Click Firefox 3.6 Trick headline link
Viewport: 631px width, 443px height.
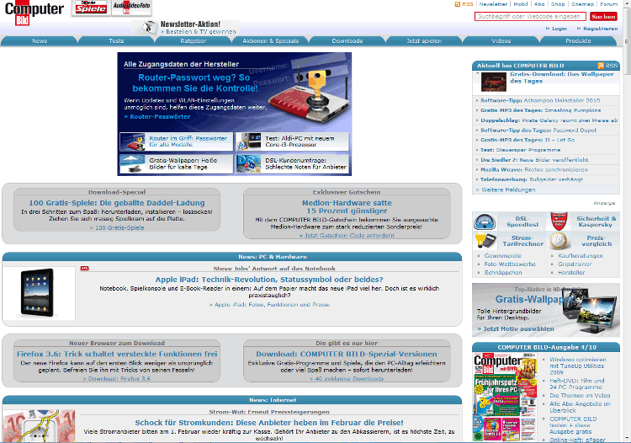coord(117,354)
